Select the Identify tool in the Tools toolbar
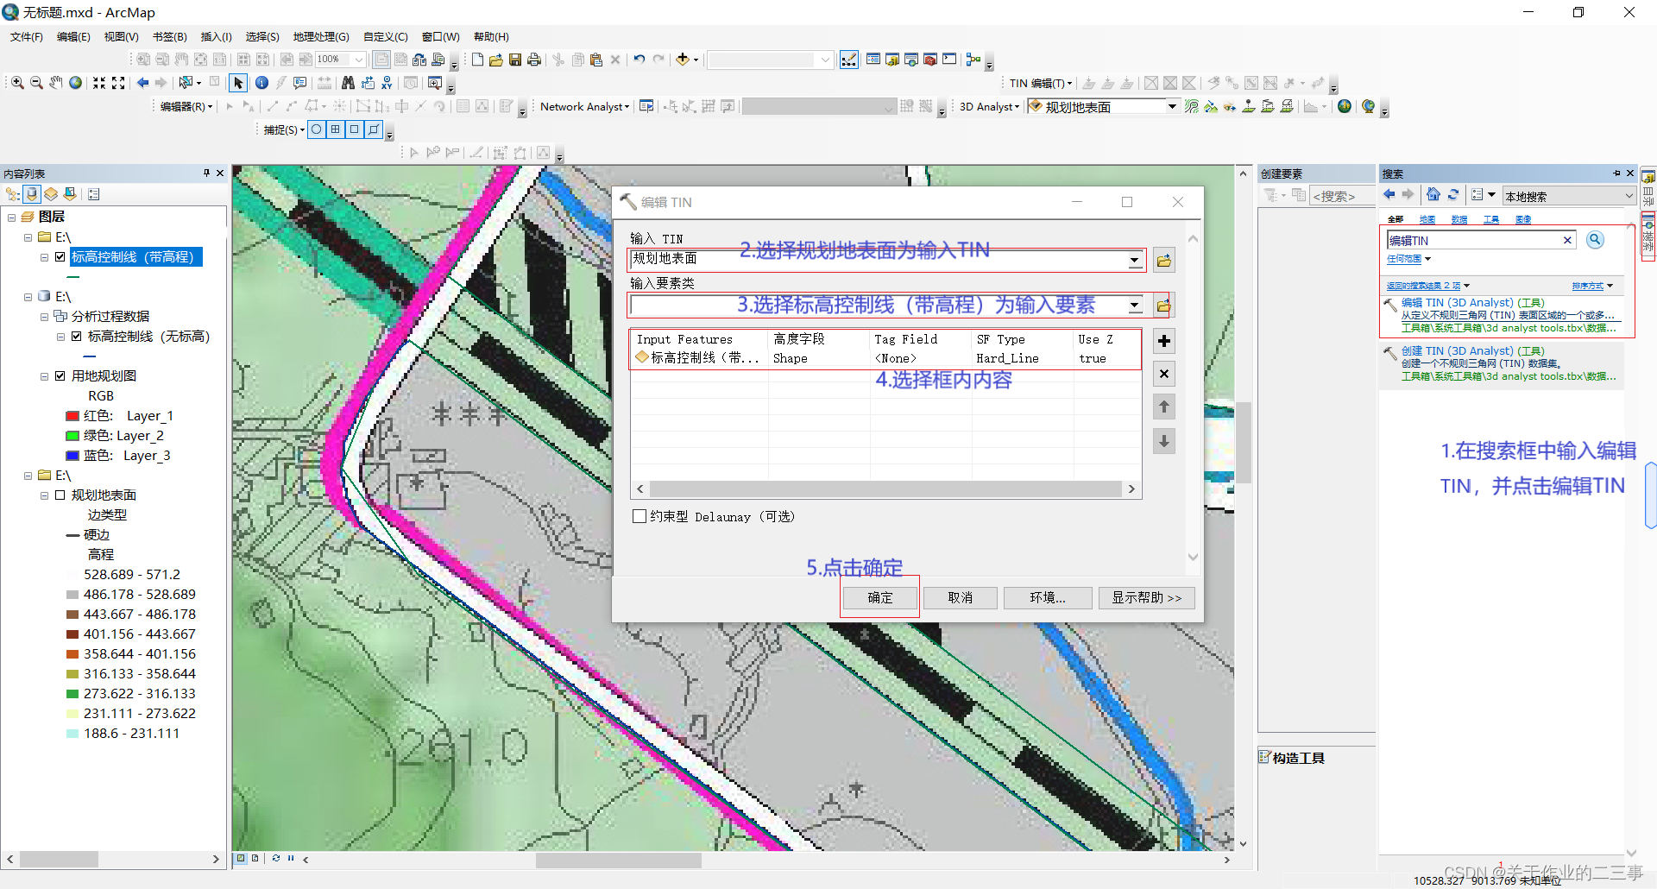The width and height of the screenshot is (1657, 889). point(261,83)
